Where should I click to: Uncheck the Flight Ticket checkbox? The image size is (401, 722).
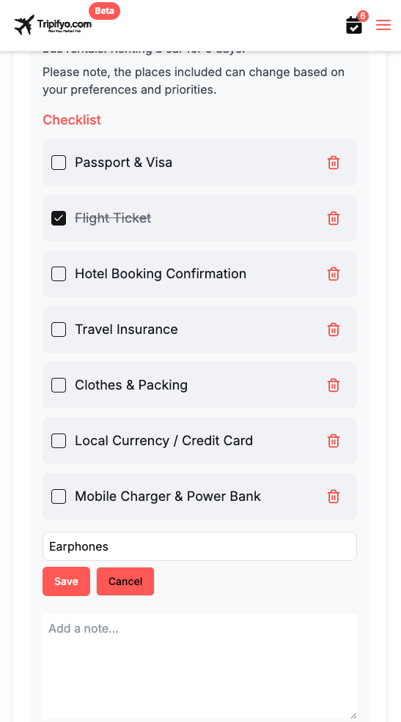click(59, 218)
